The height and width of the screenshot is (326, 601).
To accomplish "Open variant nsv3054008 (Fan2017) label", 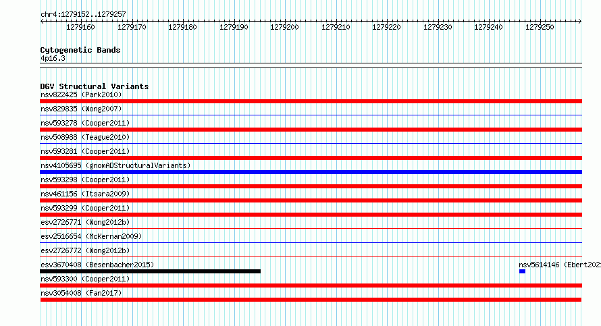I will tap(81, 293).
